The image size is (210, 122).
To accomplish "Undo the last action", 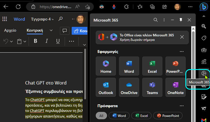I will click(x=6, y=41).
